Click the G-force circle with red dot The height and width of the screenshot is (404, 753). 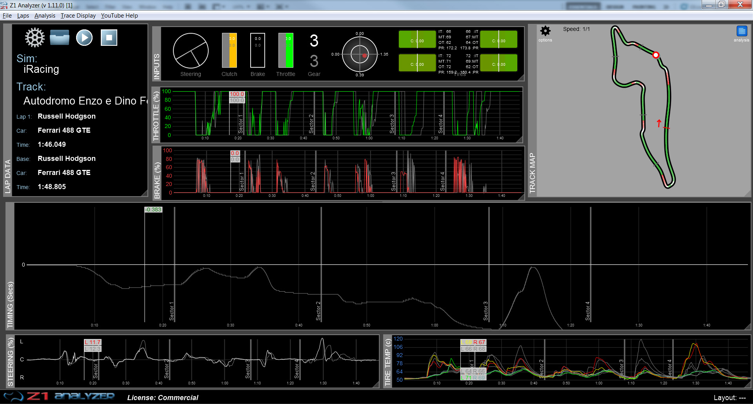pyautogui.click(x=360, y=54)
